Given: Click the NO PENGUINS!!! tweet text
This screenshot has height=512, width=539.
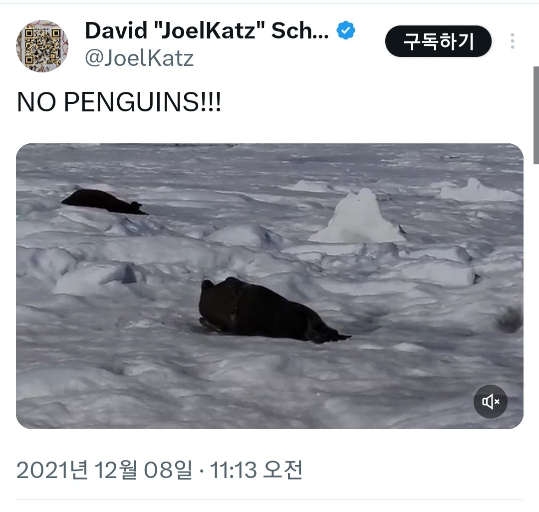Looking at the screenshot, I should coord(119,102).
